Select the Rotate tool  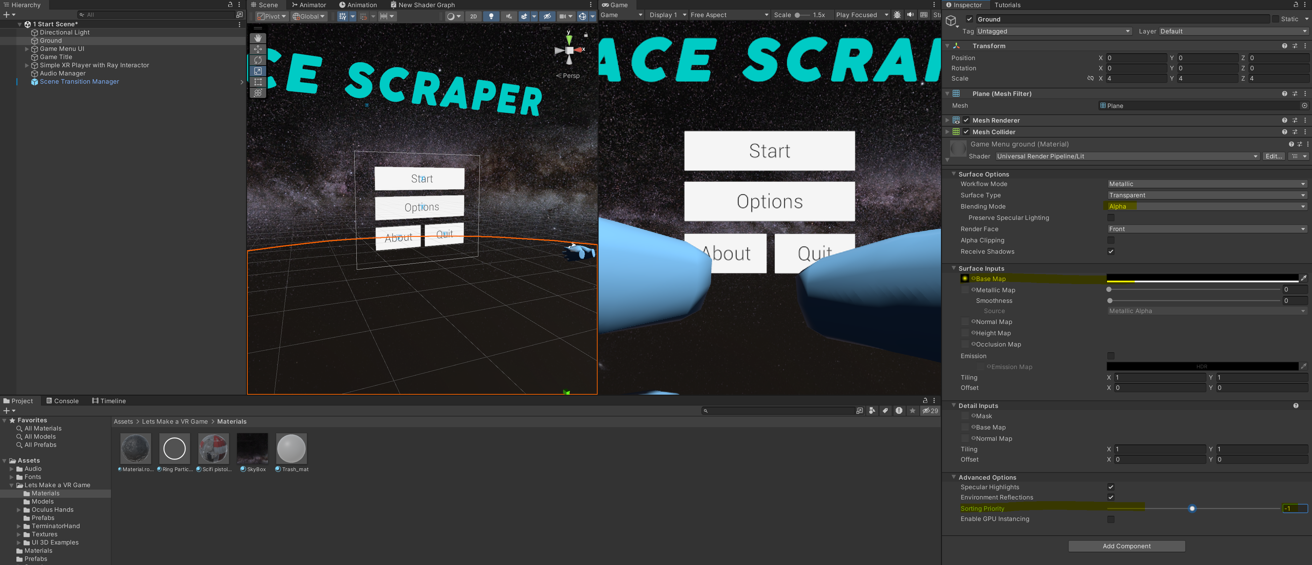[258, 60]
